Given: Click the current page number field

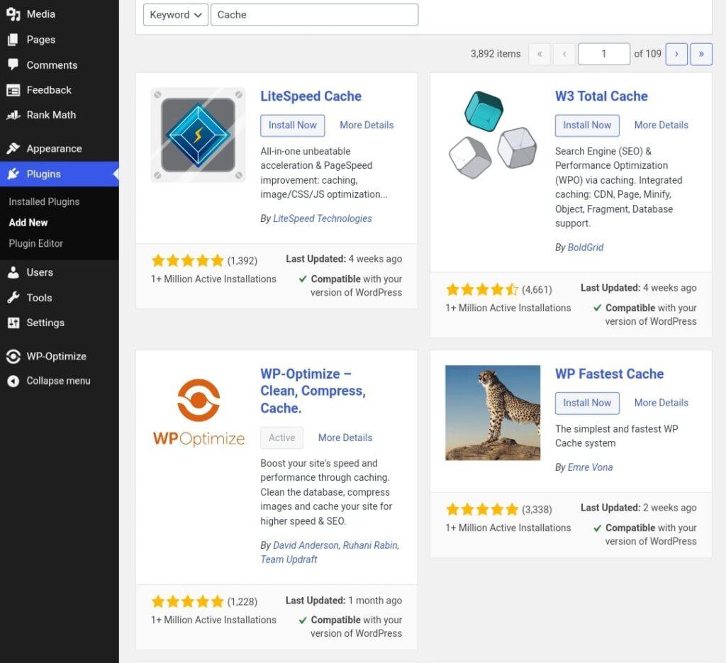Looking at the screenshot, I should point(604,54).
